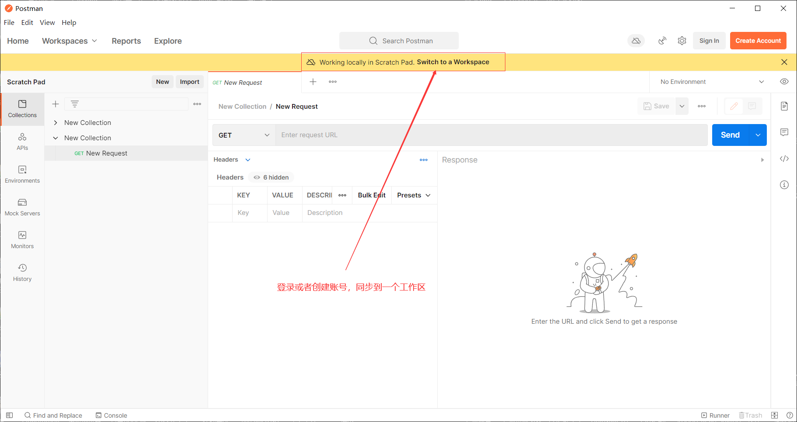
Task: Close the yellow Scratch Pad banner
Action: coord(784,62)
